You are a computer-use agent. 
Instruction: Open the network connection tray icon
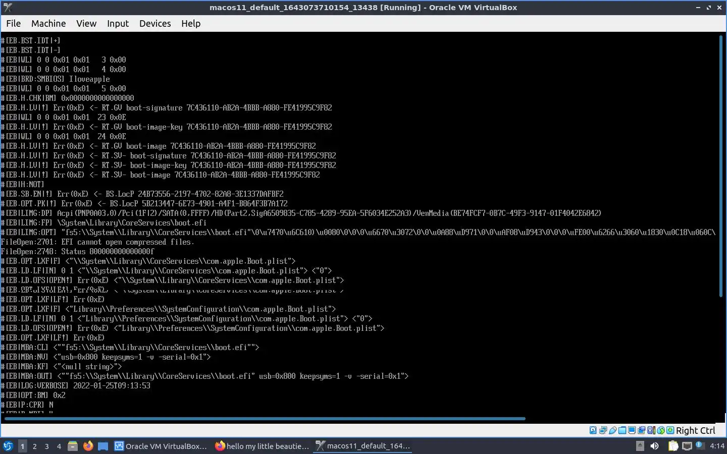point(687,446)
